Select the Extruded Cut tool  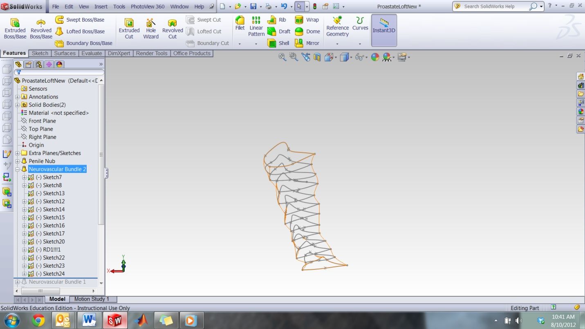tap(129, 29)
